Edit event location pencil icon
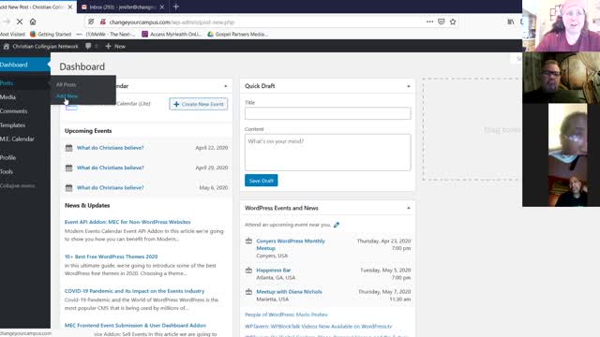This screenshot has height=337, width=600. click(x=337, y=225)
